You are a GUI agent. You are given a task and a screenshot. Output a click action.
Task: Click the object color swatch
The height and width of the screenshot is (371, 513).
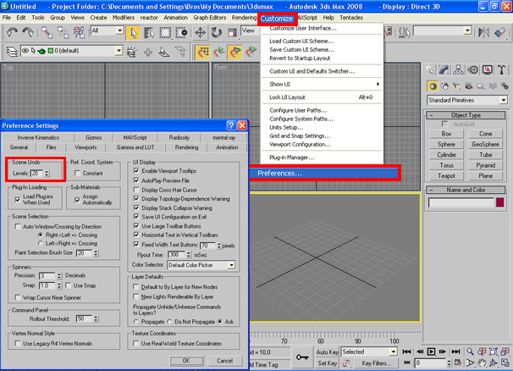coord(499,202)
